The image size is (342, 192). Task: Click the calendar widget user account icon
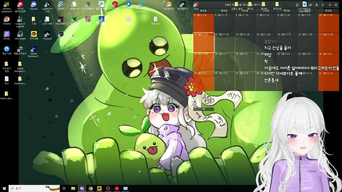click(317, 5)
